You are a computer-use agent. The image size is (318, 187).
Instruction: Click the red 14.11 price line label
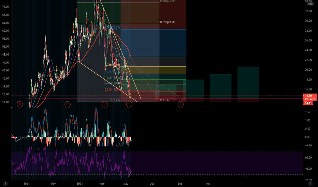coord(308,103)
